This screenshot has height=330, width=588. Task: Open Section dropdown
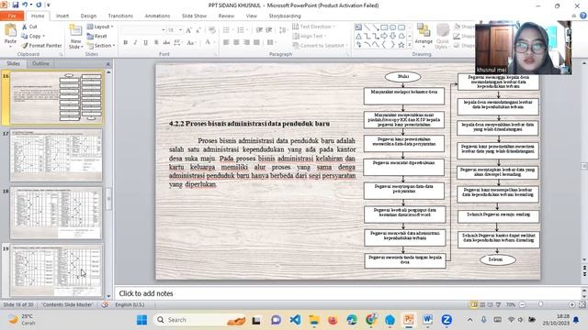tap(100, 45)
